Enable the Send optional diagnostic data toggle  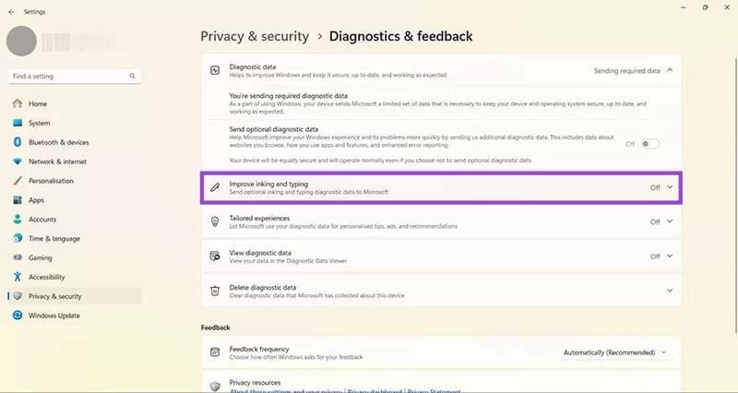(x=651, y=144)
